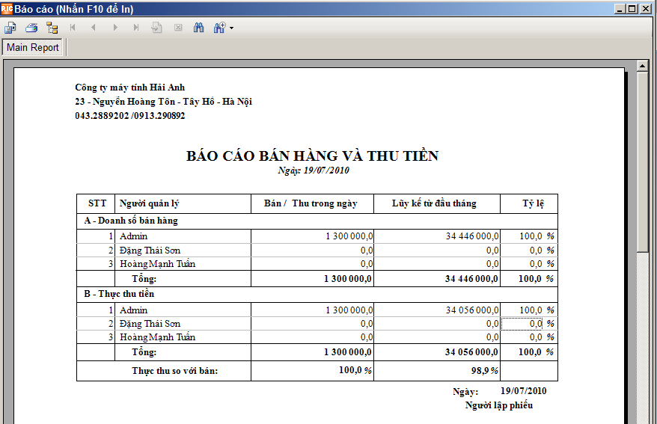Click the report title BÁO CÁO BÁN HÀNG VÀ THU TIỀN
657x424 pixels.
[x=312, y=156]
